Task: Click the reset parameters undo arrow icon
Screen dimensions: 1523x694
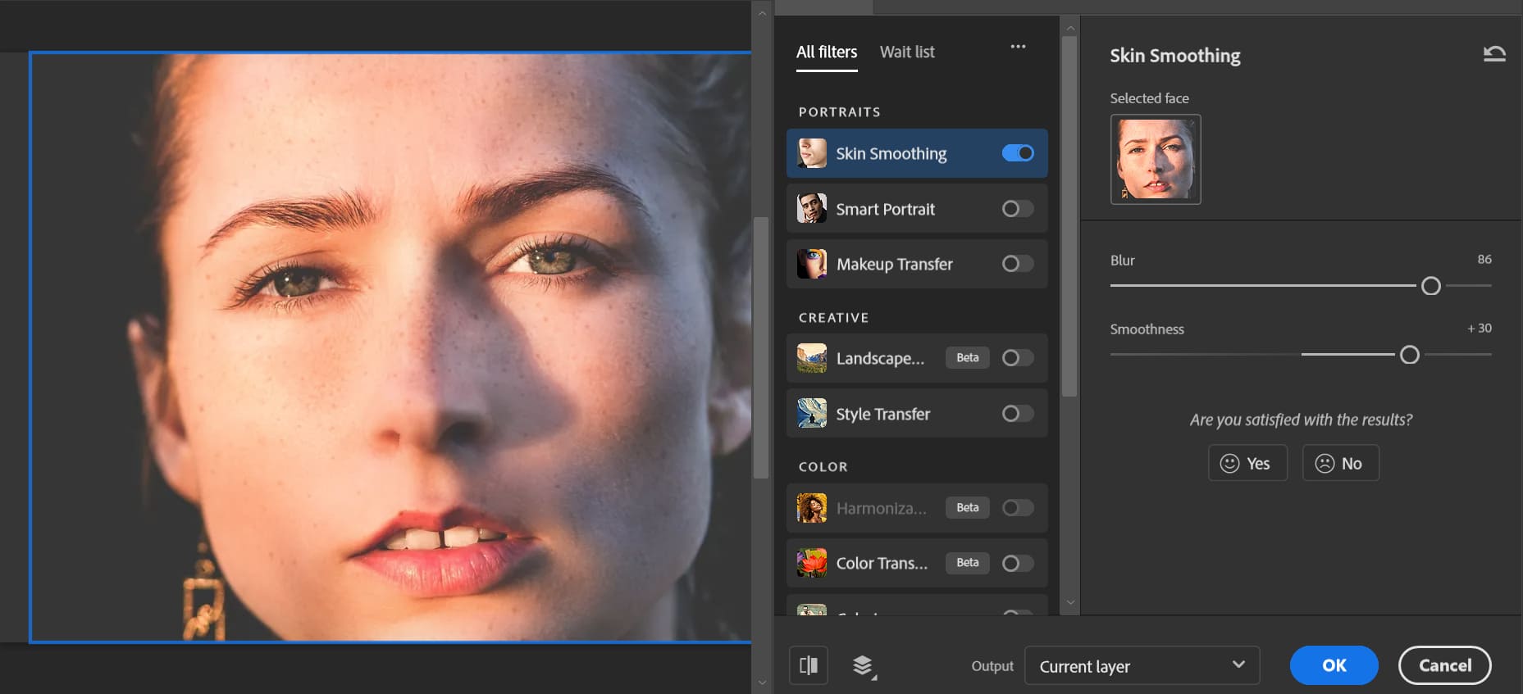Action: click(1494, 54)
